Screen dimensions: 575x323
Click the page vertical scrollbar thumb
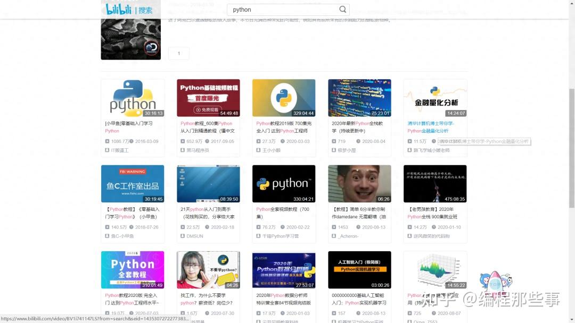tap(572, 148)
